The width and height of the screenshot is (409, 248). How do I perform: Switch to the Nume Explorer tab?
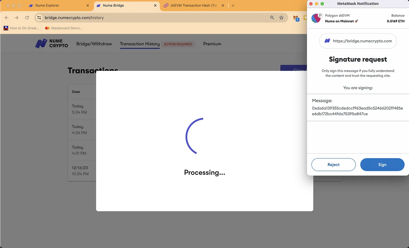point(59,6)
